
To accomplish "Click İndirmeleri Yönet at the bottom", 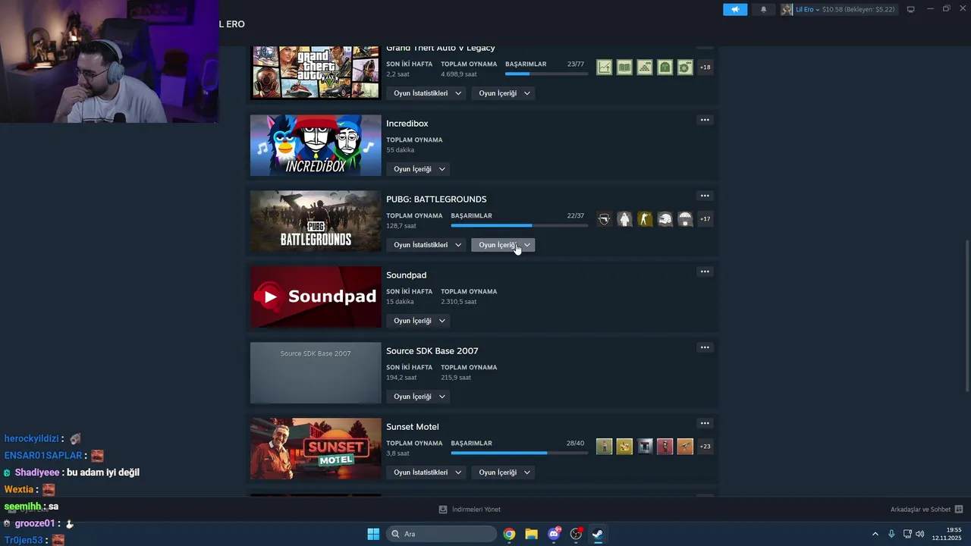I will (x=476, y=510).
